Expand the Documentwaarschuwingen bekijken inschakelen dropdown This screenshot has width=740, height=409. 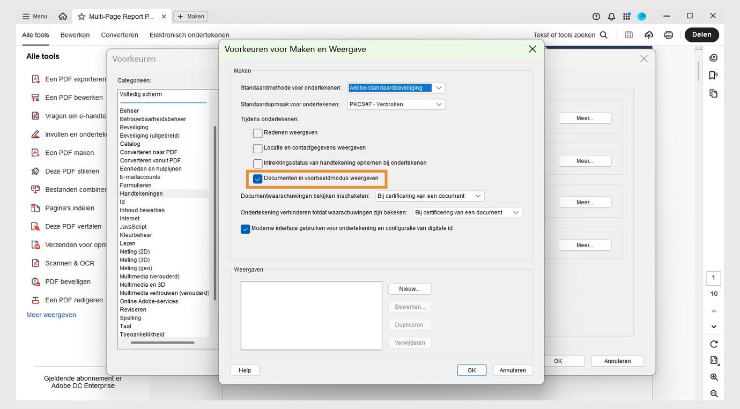point(430,196)
